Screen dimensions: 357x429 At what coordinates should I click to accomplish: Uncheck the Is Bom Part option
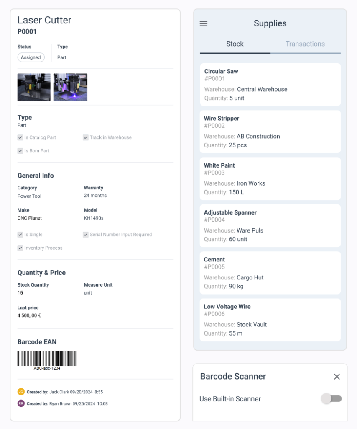point(20,150)
